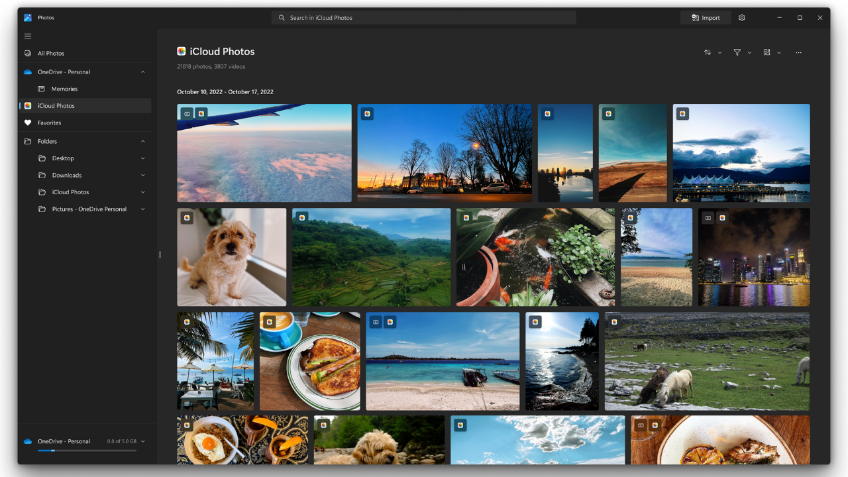Open the See more ellipsis menu

point(799,52)
